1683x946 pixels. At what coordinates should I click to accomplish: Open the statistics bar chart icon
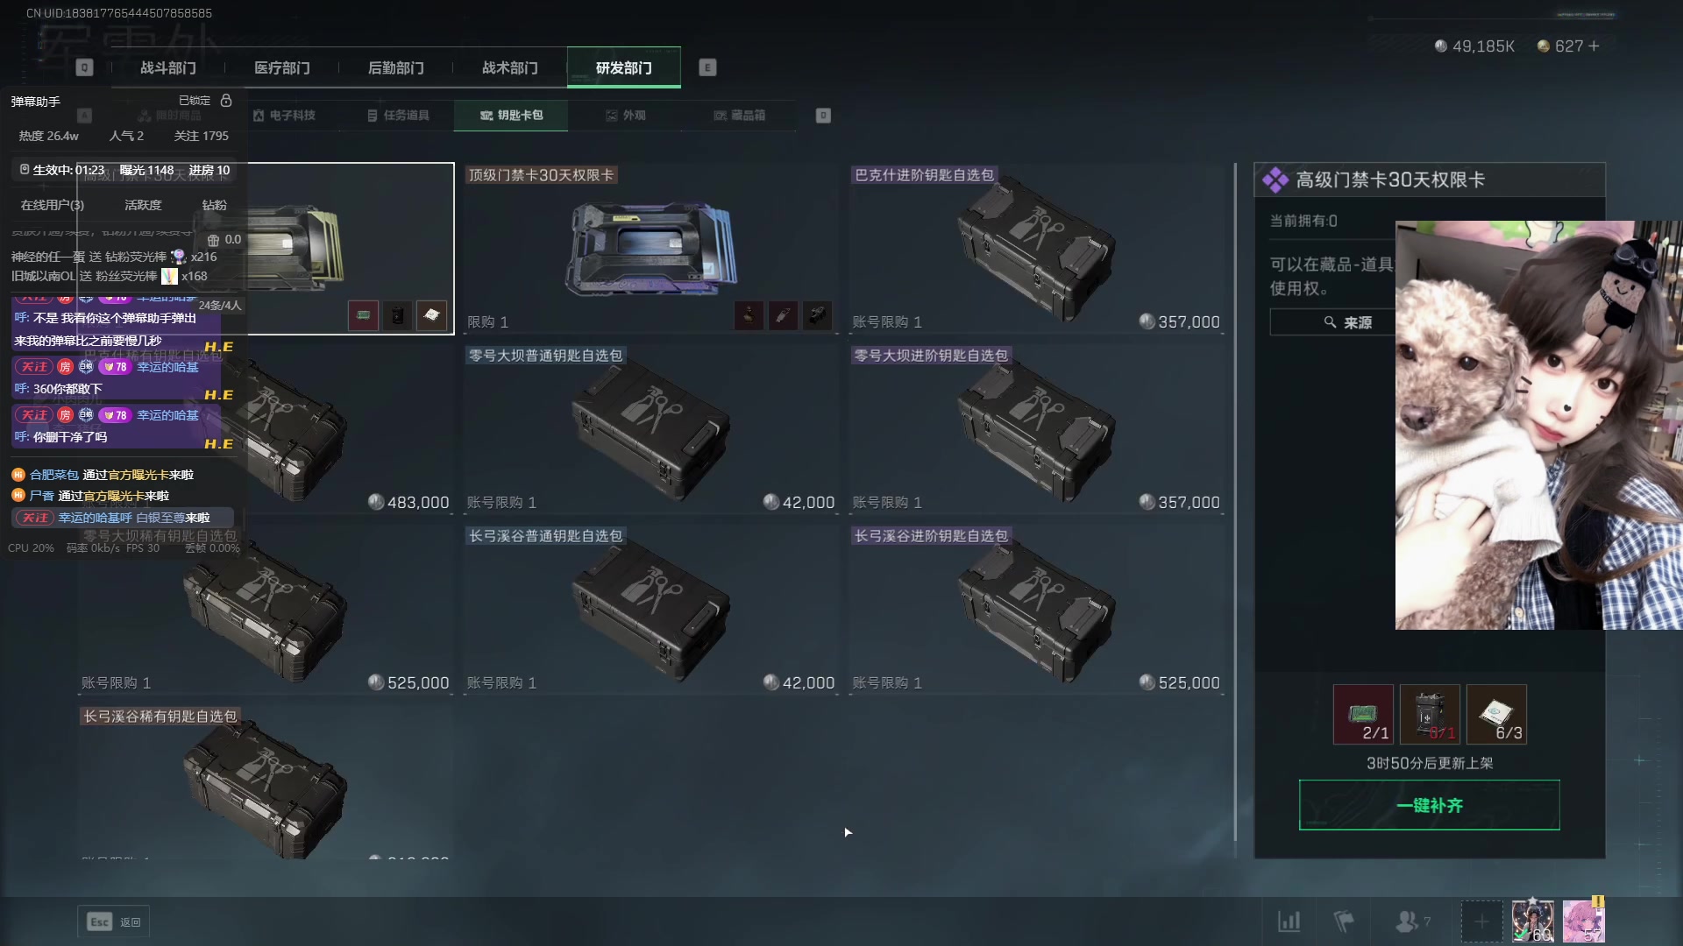[x=1289, y=921]
